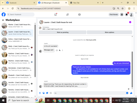Open the Groups icon in top navigation
The height and width of the screenshot is (103, 137).
click(79, 15)
